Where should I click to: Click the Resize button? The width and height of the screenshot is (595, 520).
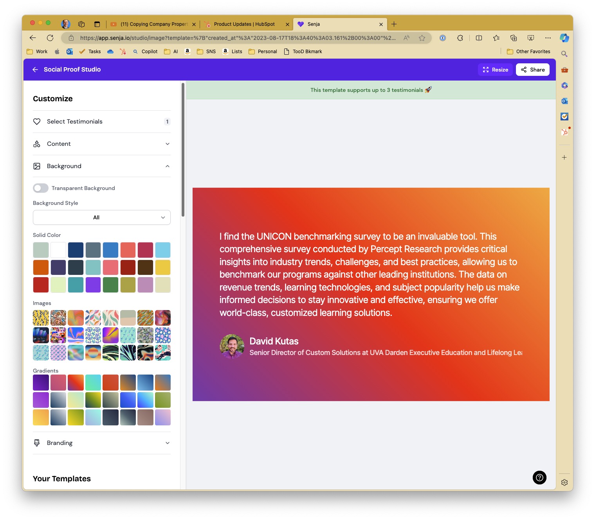click(495, 70)
